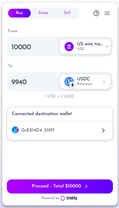Switch to the Sell tab
This screenshot has height=208, width=119.
67,13
